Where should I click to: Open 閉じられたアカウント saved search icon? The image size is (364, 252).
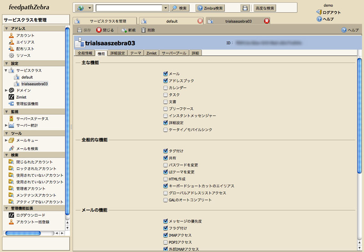coord(11,162)
